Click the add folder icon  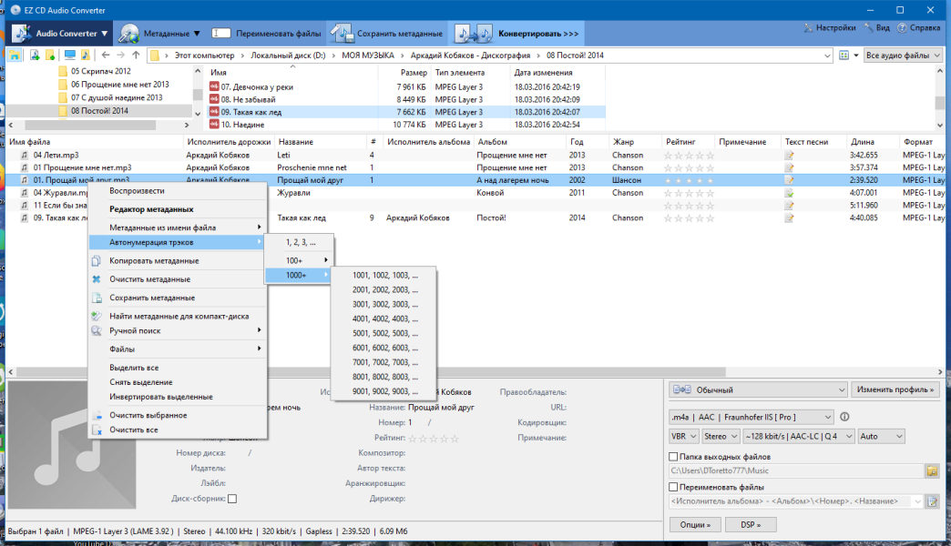point(50,56)
